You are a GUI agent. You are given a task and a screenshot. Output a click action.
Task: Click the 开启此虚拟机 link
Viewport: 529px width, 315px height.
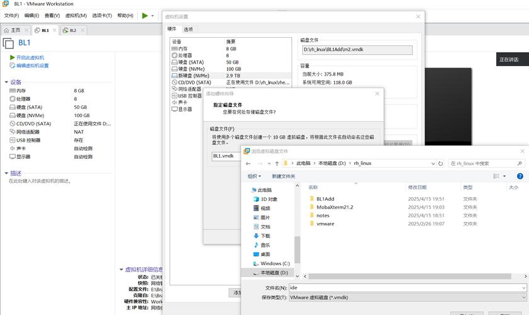tap(30, 57)
